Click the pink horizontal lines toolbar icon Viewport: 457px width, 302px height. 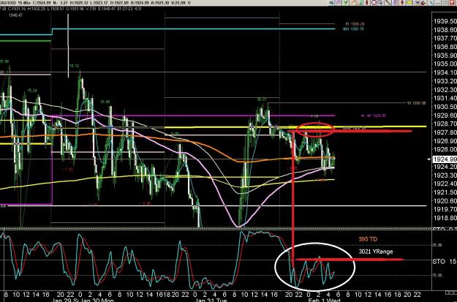pos(338,3)
